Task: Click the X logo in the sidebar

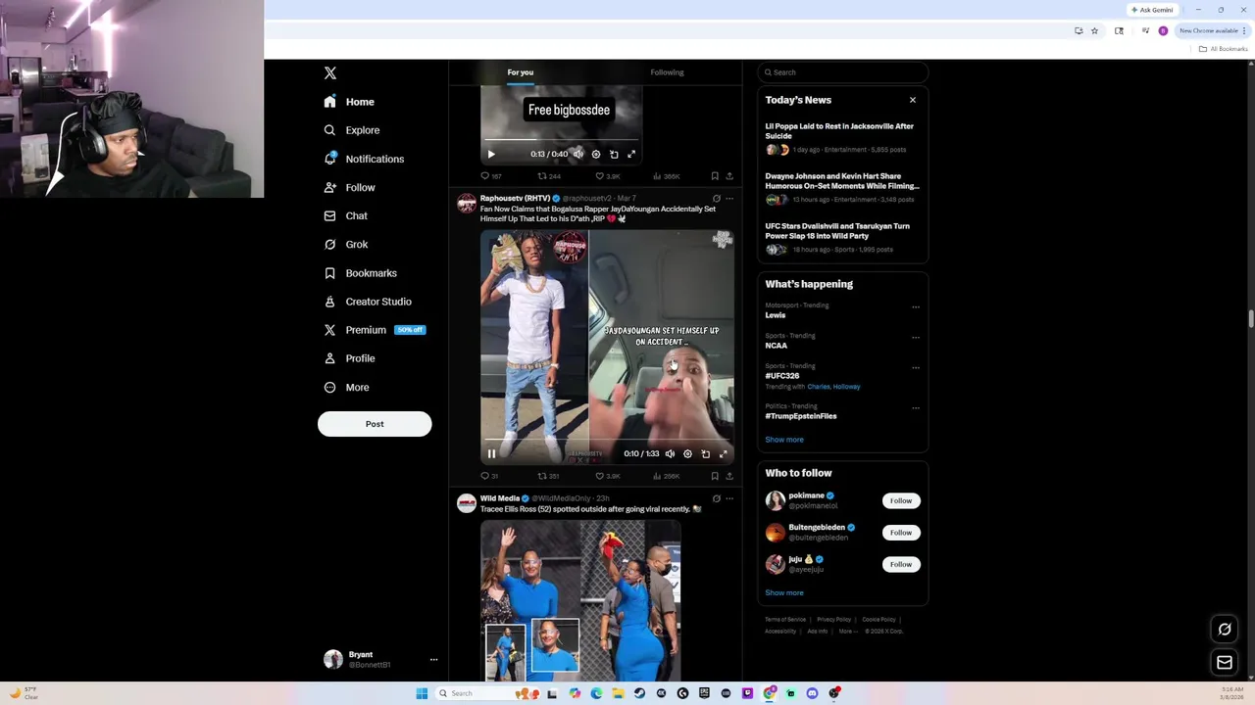Action: point(330,73)
